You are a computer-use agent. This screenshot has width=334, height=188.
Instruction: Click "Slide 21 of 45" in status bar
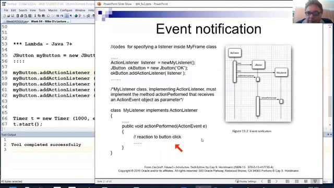pos(104,181)
